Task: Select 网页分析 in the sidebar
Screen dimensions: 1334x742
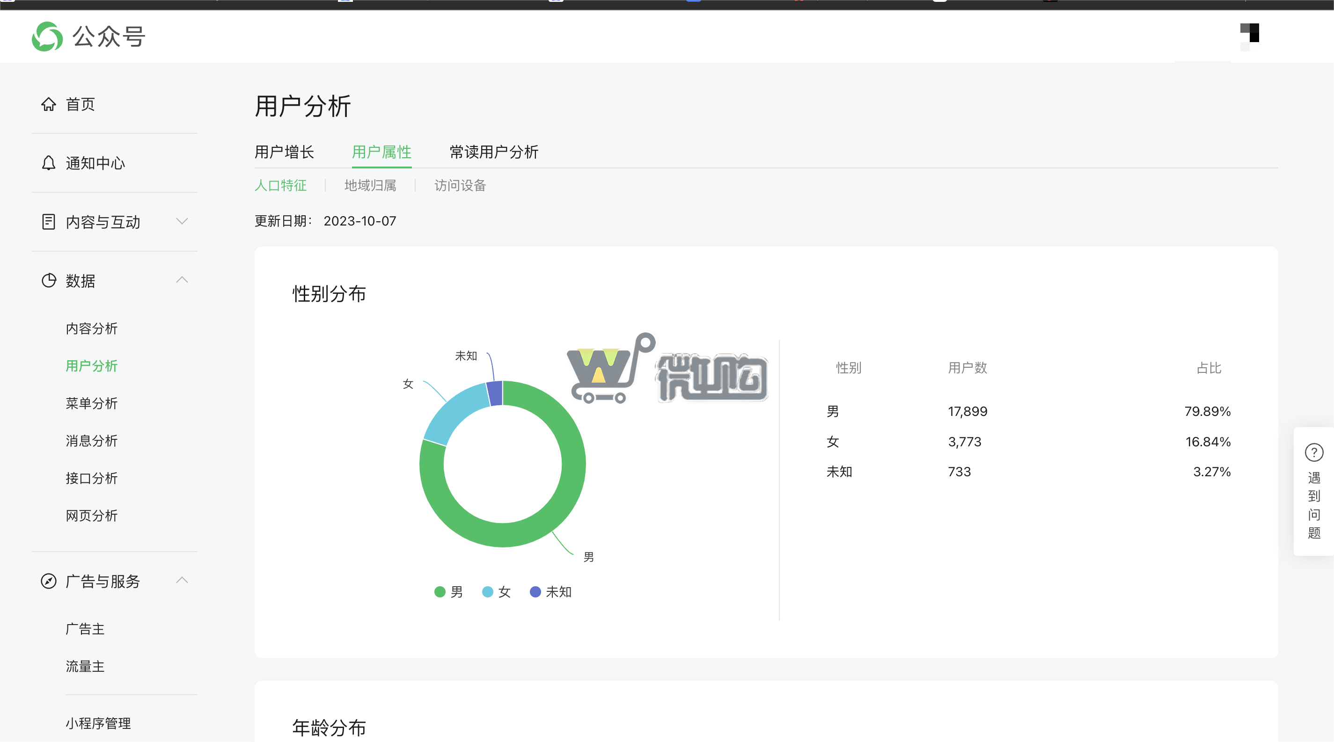Action: click(92, 516)
